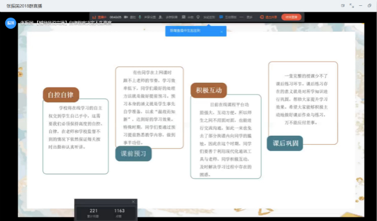The height and width of the screenshot is (221, 377).
Task: Click the exit sharing button with door icon
Action: [x=269, y=17]
